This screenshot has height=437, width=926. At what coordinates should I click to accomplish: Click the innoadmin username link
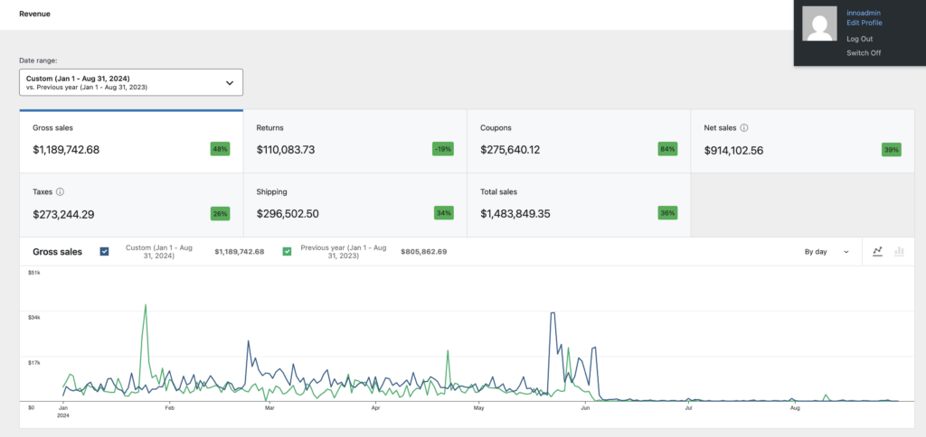point(864,13)
